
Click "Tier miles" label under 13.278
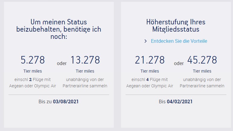85,71
